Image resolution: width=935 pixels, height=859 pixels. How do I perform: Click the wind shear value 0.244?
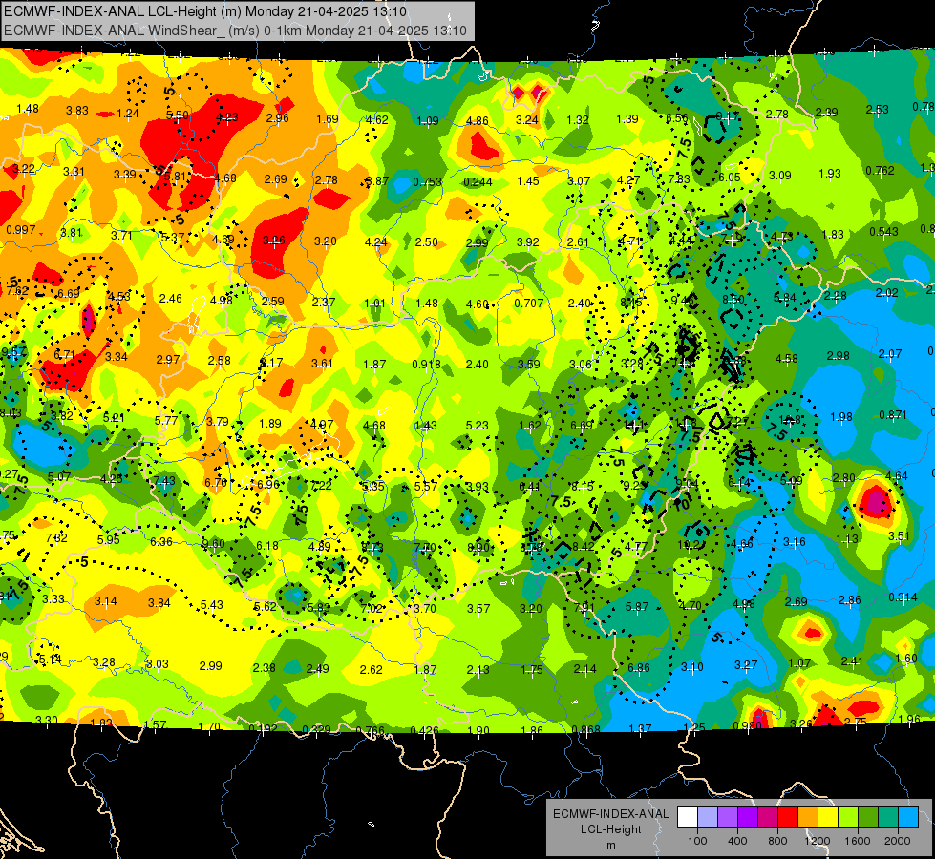[478, 181]
